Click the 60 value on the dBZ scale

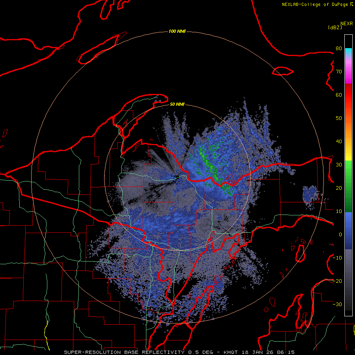339,95
